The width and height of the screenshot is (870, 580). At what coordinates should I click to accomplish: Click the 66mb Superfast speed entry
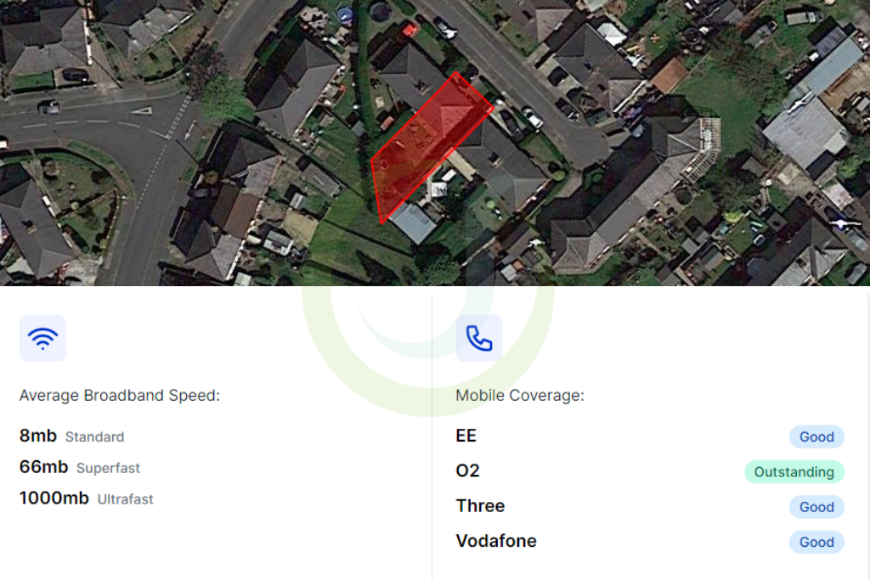click(79, 467)
